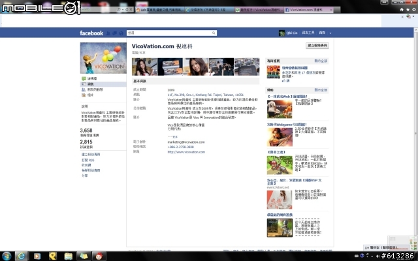Open the recommended page thumbnail in right column
Image resolution: width=418 pixels, height=261 pixels.
tap(274, 72)
